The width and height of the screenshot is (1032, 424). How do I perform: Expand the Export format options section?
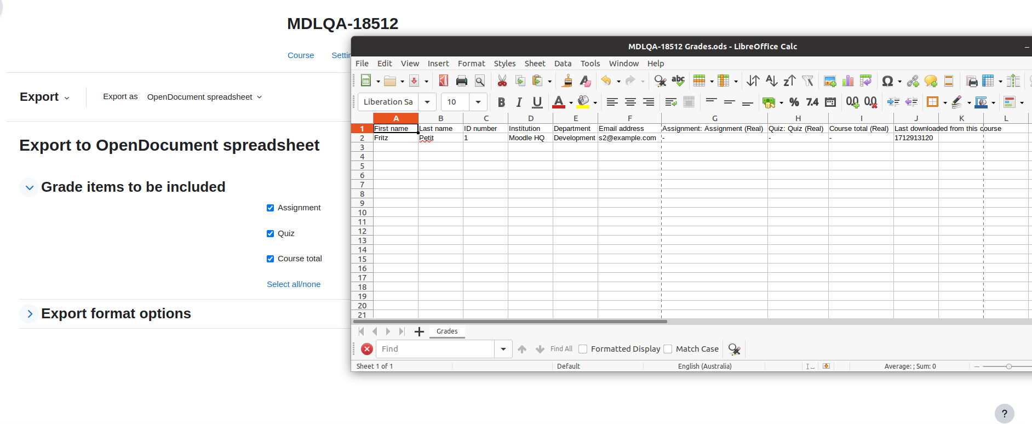point(30,314)
